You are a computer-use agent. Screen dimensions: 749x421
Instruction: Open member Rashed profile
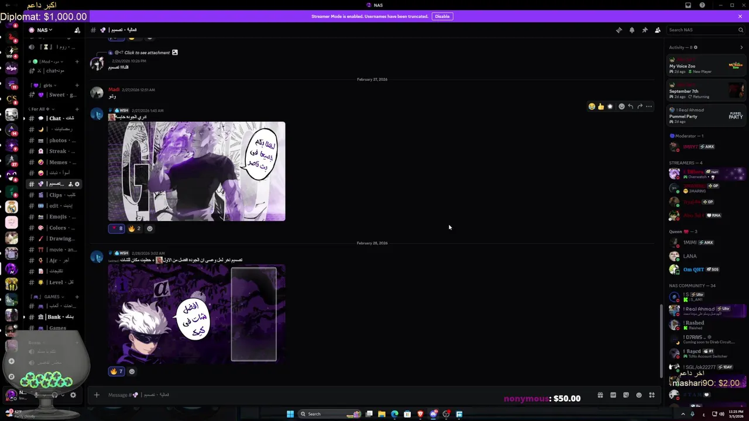coord(706,325)
